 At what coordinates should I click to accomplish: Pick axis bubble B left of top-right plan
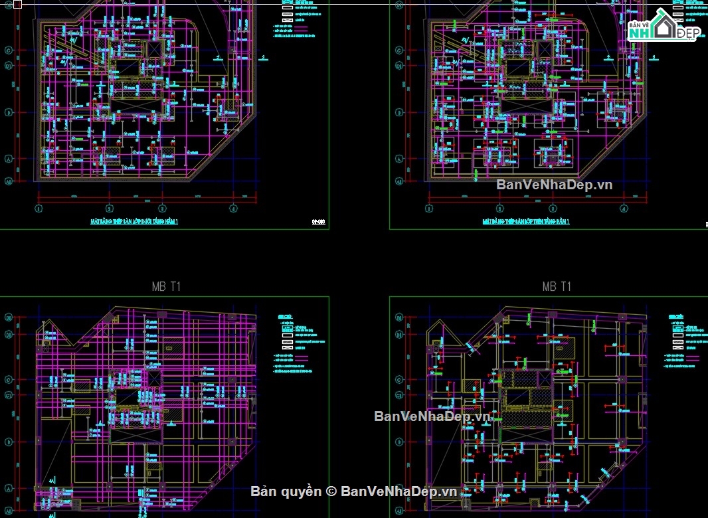tap(399, 112)
